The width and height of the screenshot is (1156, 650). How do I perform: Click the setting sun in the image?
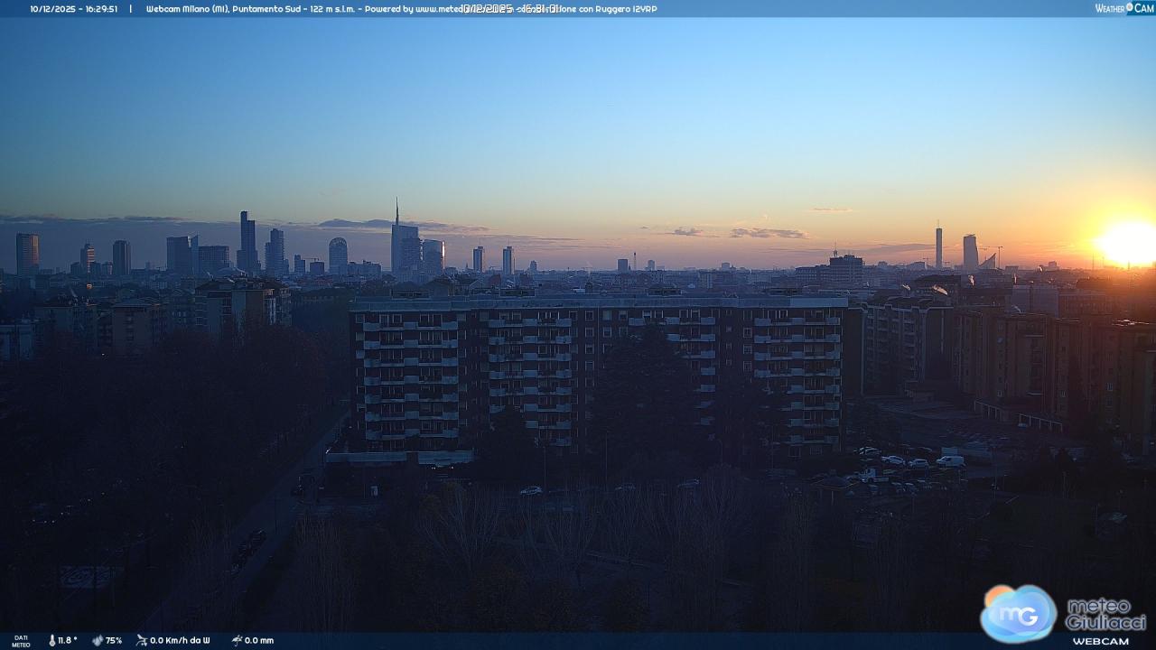tap(1127, 243)
